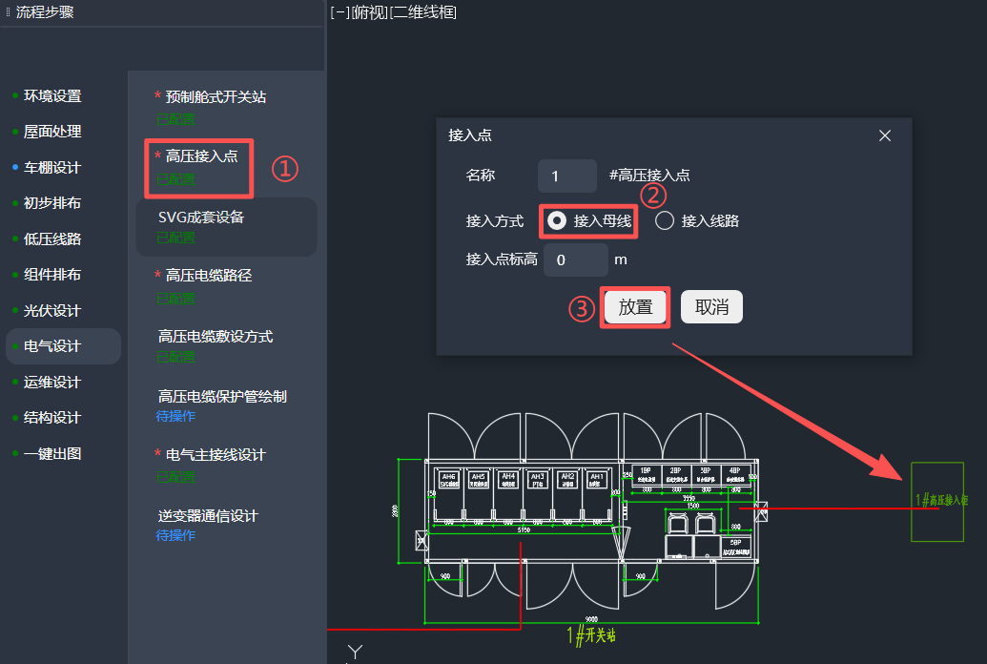This screenshot has width=987, height=664.
Task: Click the 取消 button
Action: pos(711,307)
